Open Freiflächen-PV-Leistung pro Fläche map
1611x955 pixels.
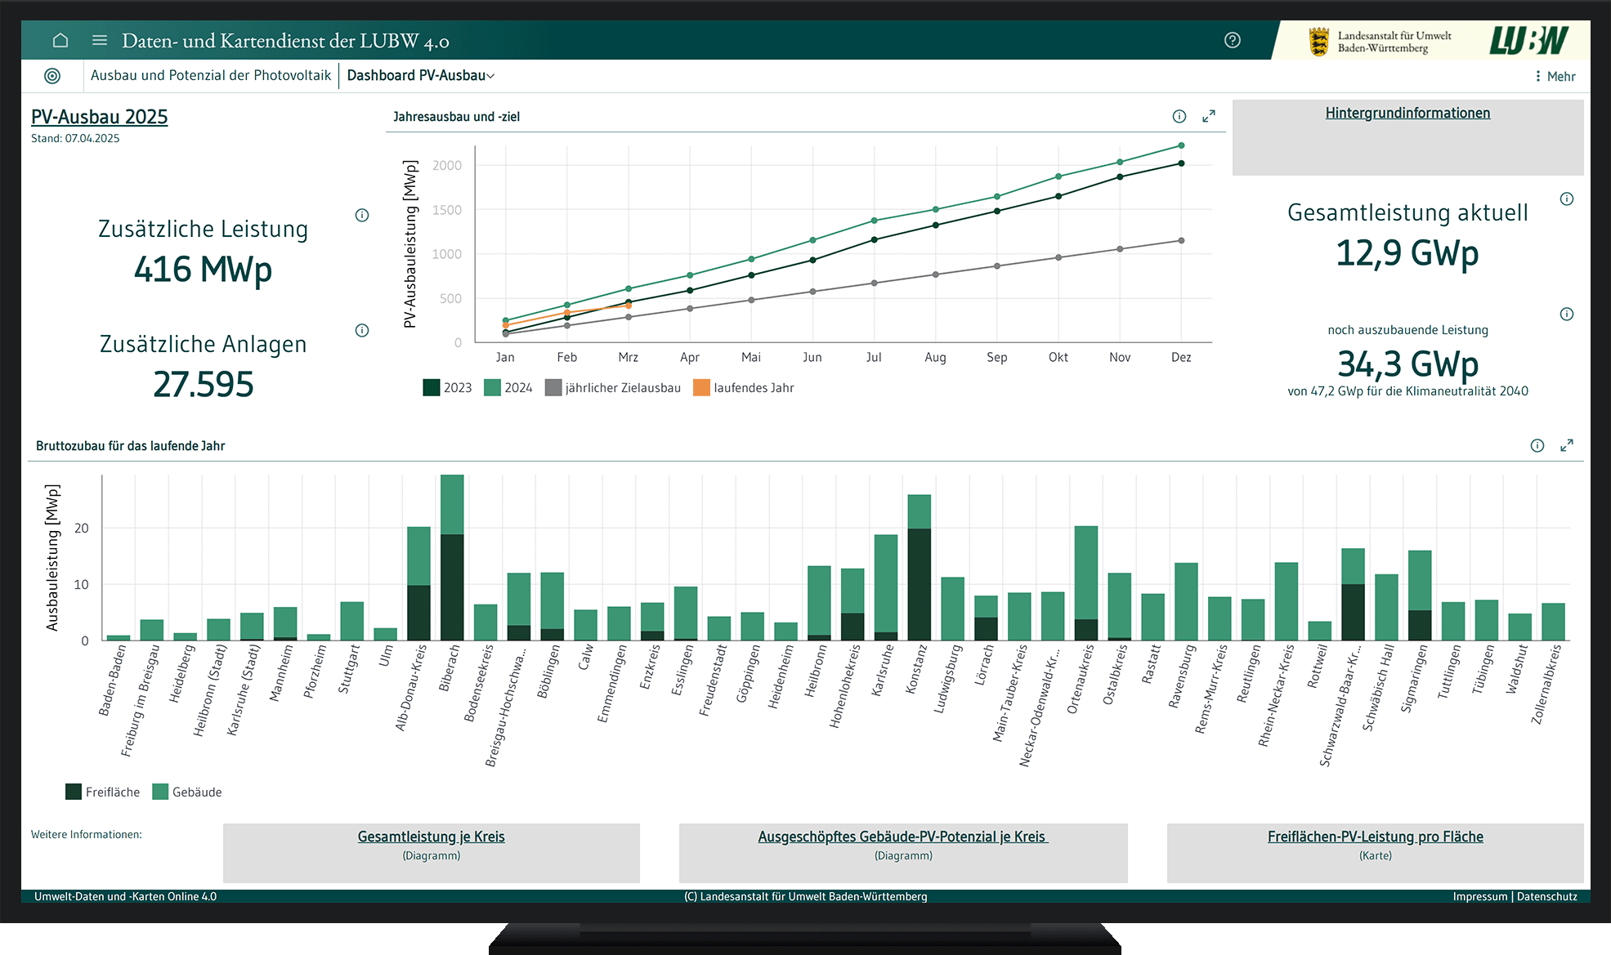pyautogui.click(x=1375, y=837)
